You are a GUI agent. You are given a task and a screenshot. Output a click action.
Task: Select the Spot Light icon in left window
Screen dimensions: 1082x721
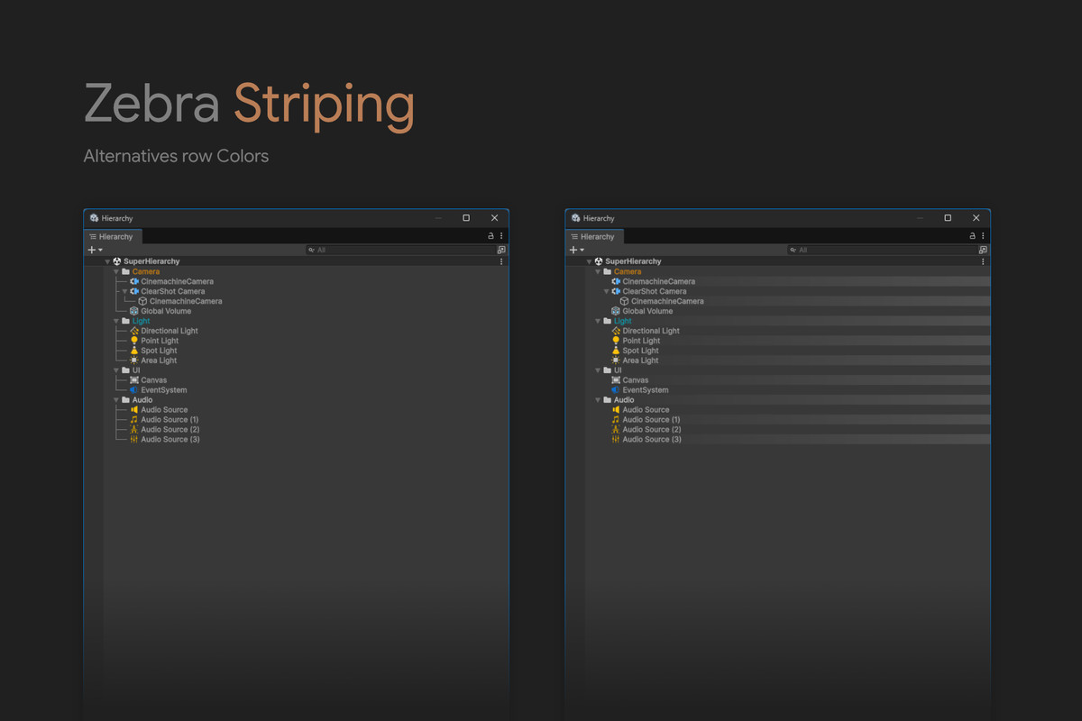pyautogui.click(x=134, y=351)
